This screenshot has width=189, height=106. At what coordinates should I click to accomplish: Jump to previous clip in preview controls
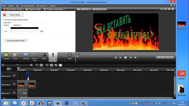tap(116, 57)
